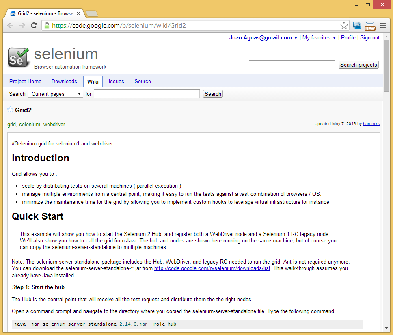Open the Profile link

(x=348, y=38)
